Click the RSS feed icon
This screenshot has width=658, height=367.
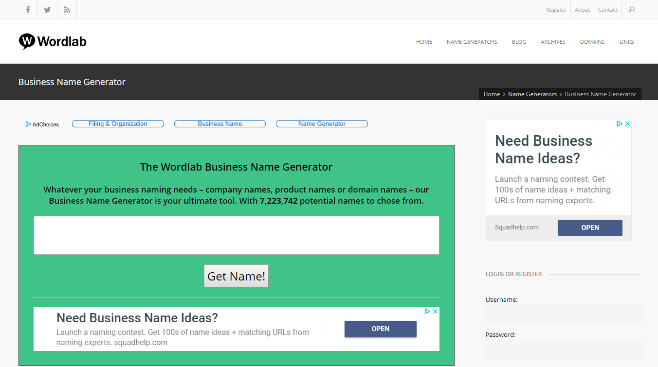66,9
